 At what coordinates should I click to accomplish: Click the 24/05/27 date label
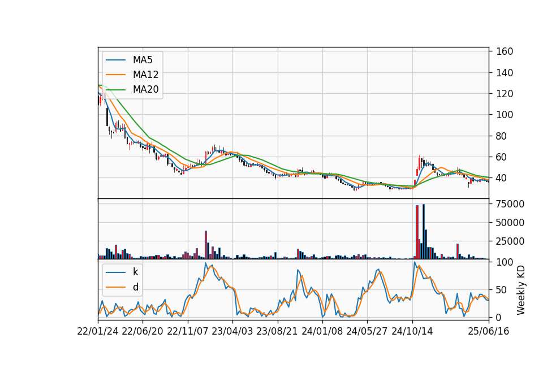coord(367,331)
